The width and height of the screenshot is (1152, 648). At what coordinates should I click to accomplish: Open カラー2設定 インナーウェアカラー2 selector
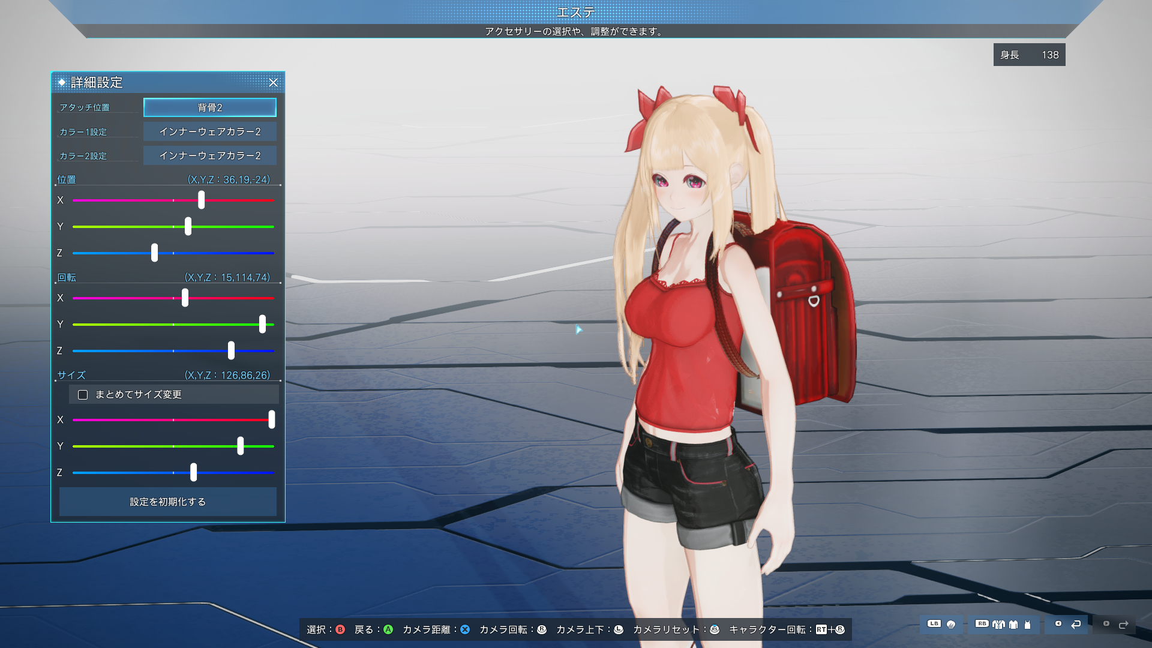[210, 155]
